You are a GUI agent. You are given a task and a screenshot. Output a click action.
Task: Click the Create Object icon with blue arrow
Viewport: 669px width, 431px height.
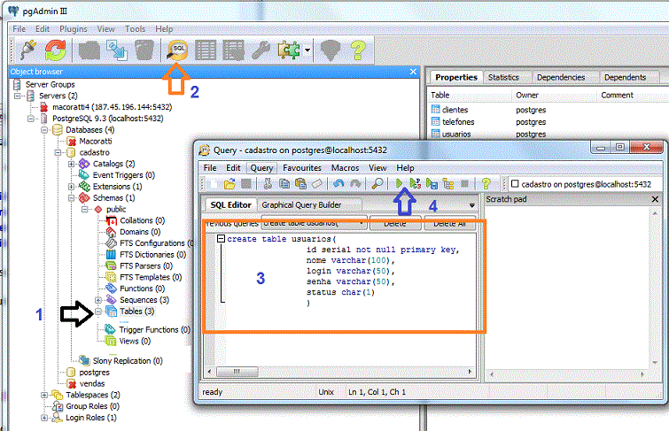click(116, 50)
